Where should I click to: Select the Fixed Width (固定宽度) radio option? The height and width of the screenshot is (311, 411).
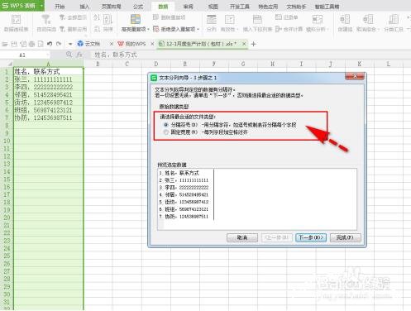pos(166,132)
